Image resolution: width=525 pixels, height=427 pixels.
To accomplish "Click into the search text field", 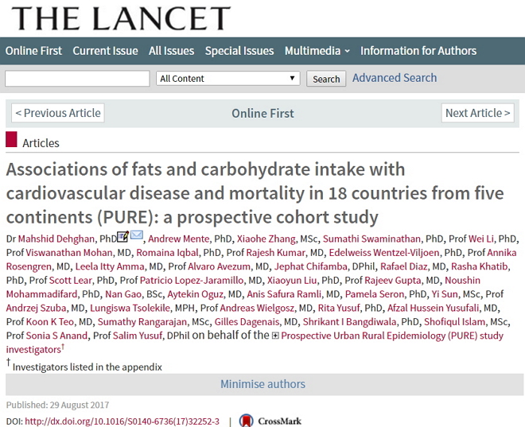I will 77,79.
